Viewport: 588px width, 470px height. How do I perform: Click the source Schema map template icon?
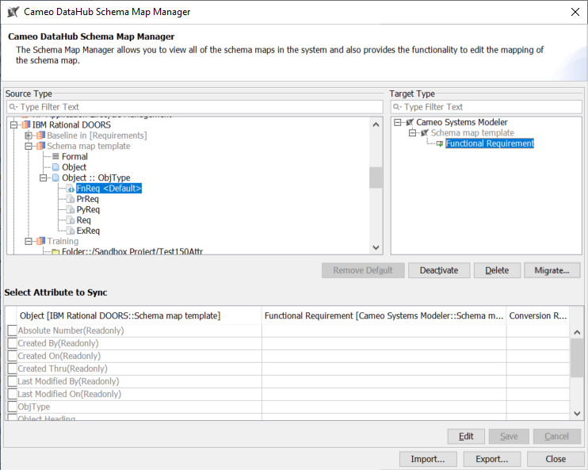[x=40, y=146]
